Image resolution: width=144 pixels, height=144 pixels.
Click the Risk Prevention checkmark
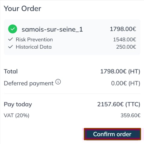click(11, 39)
